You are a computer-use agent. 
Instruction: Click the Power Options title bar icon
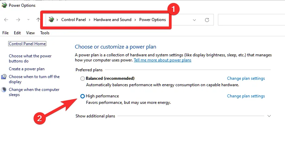4,5
